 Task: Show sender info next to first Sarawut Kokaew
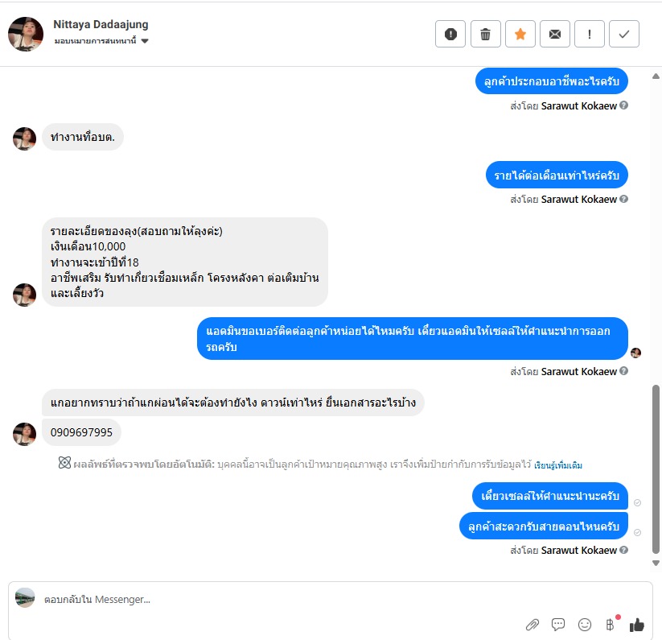(623, 105)
